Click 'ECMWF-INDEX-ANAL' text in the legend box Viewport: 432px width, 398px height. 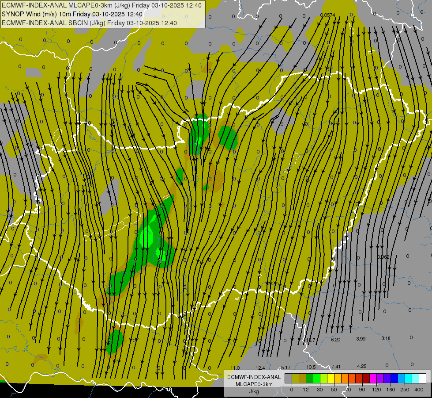pos(254,377)
